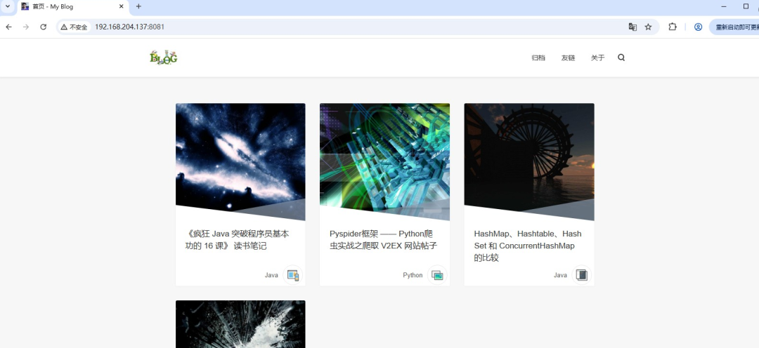Click the galaxy cover image thumbnail

pos(240,162)
